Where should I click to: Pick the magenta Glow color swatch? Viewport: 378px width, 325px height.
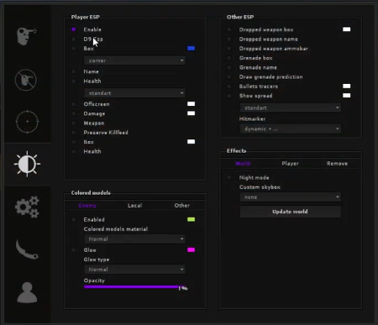[191, 249]
